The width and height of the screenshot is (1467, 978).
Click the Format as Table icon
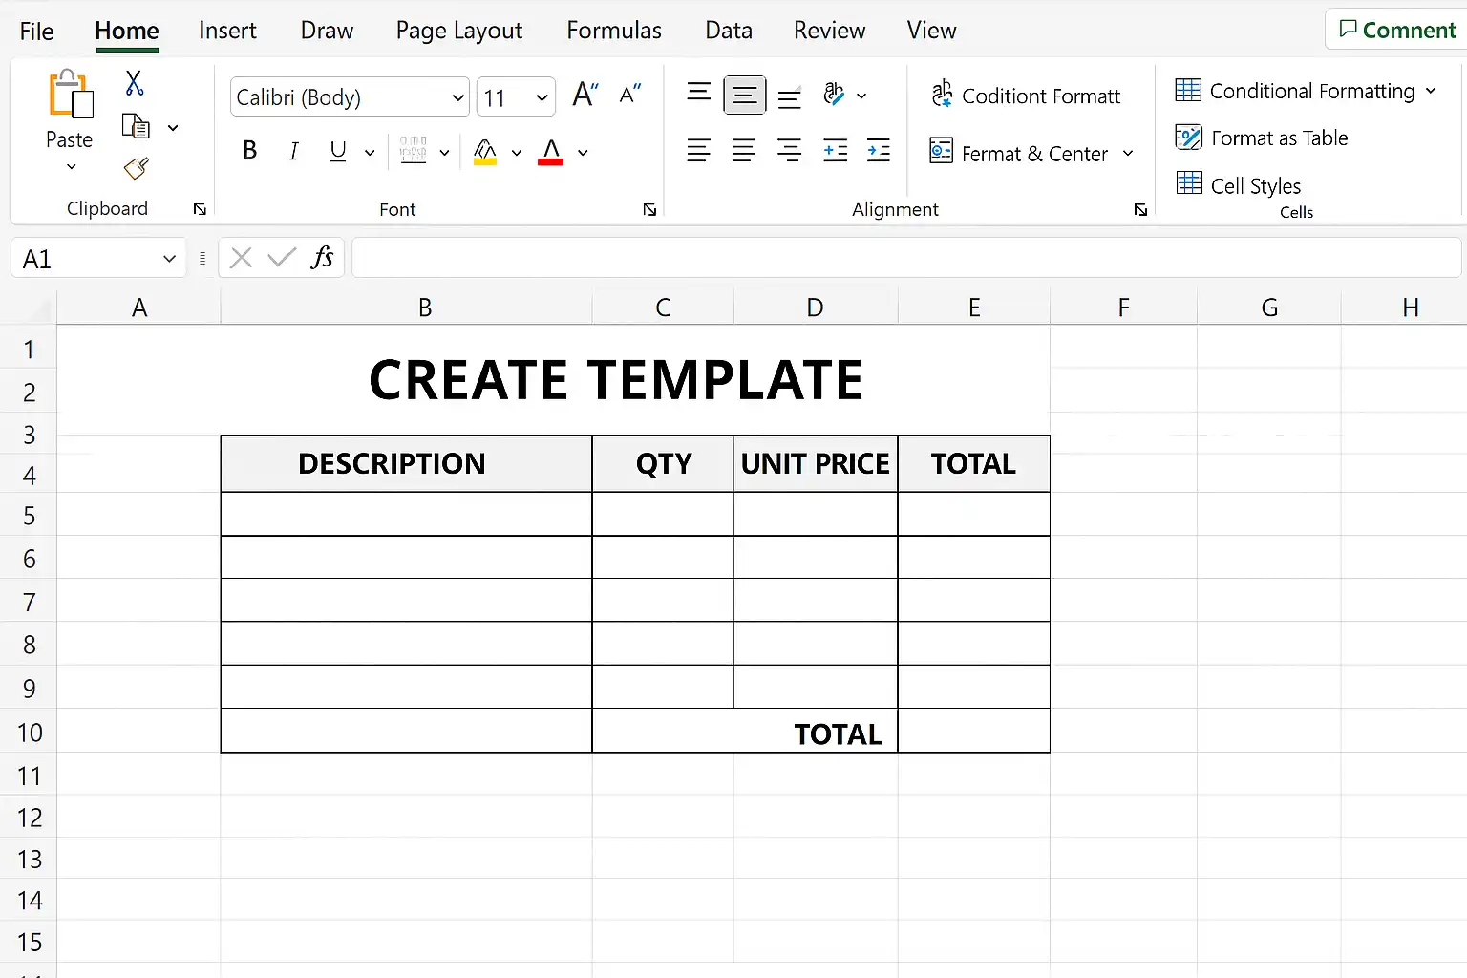[1188, 138]
